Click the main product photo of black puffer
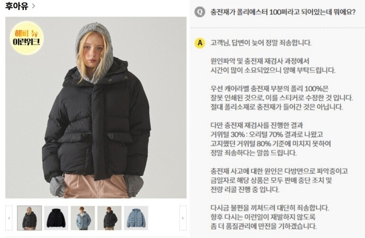This screenshot has width=365, height=238. point(96,108)
